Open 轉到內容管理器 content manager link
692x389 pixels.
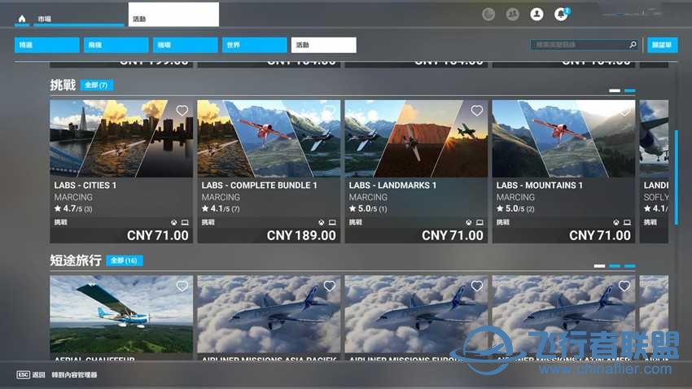[x=74, y=374]
